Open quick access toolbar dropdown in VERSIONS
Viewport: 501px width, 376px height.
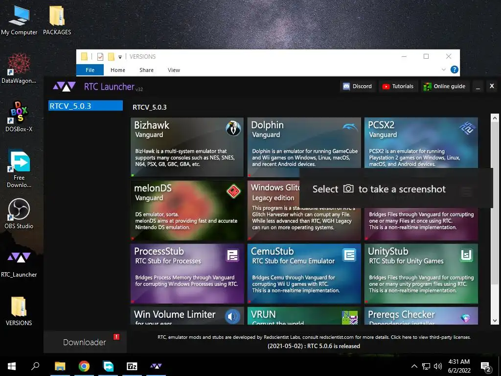coord(120,57)
